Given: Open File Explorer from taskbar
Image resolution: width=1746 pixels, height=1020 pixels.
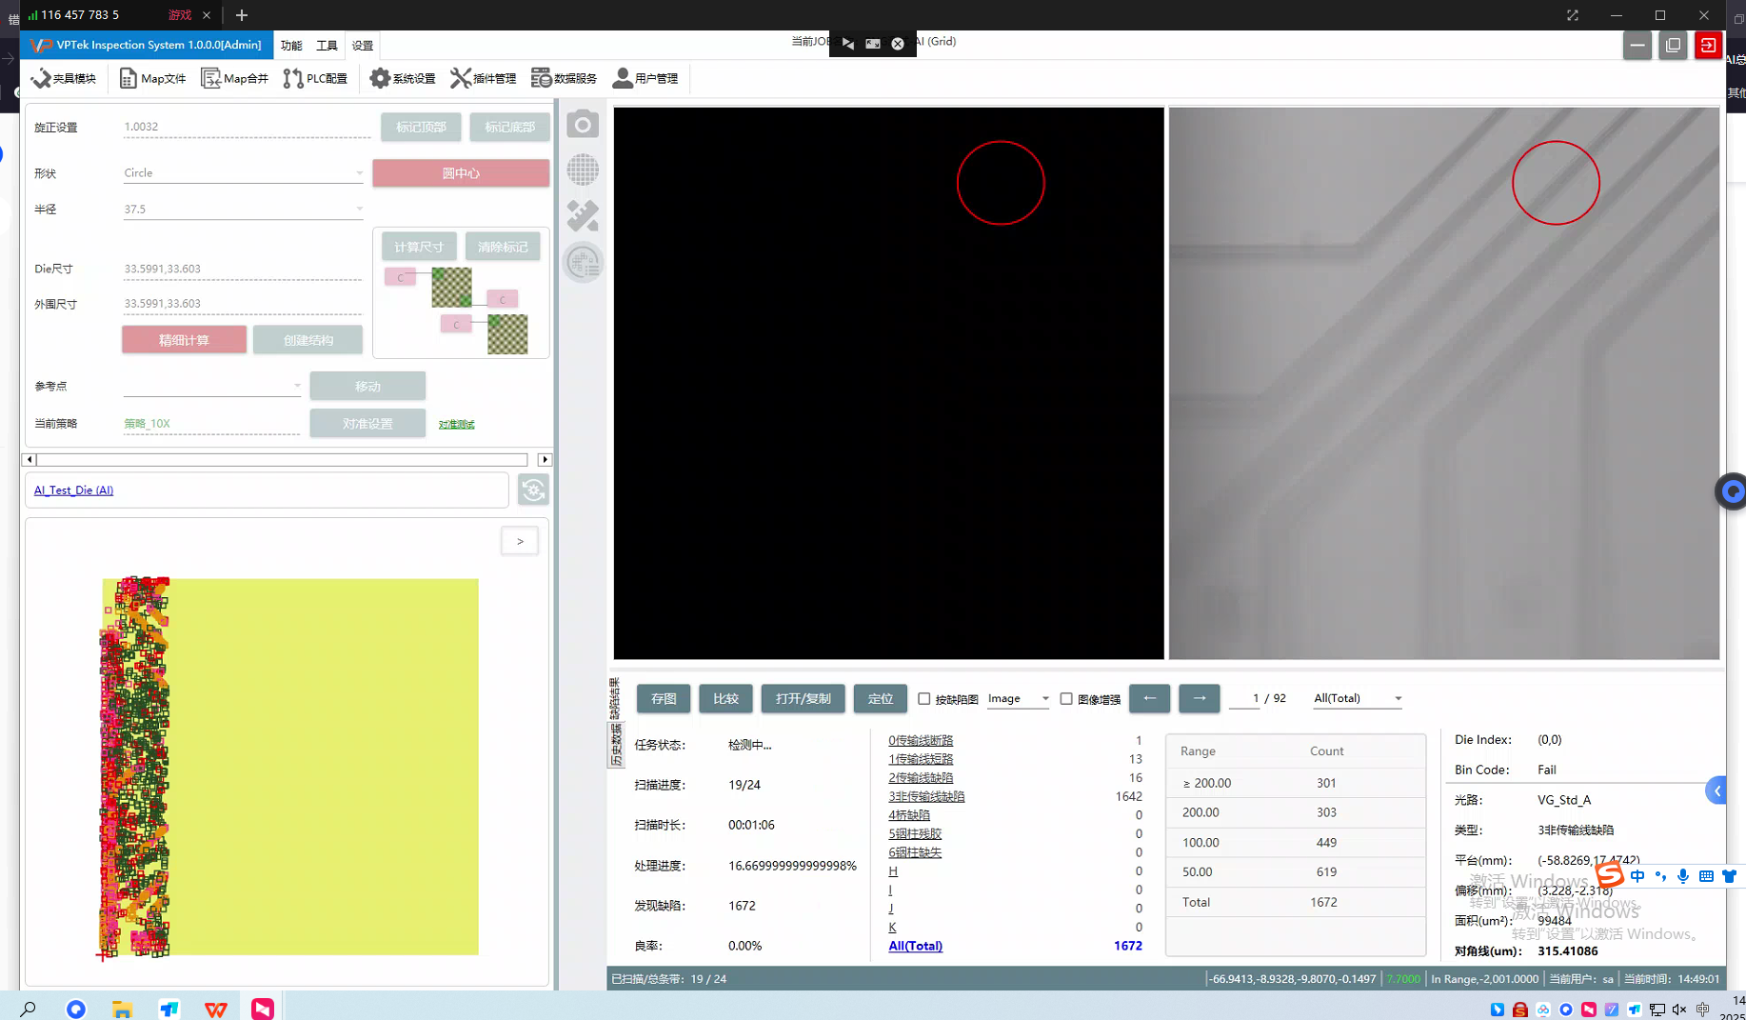Looking at the screenshot, I should click(x=122, y=1009).
